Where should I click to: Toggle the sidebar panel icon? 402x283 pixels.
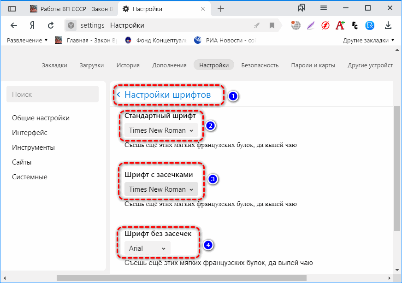[12, 9]
